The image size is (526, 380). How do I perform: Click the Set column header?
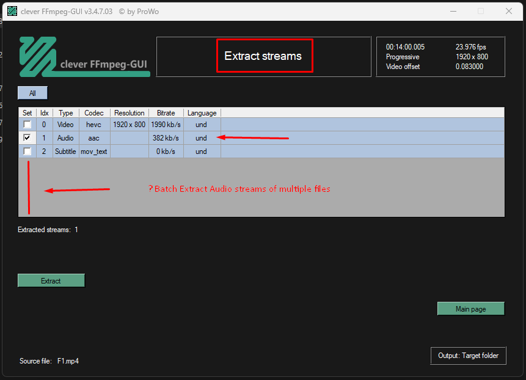coord(27,113)
